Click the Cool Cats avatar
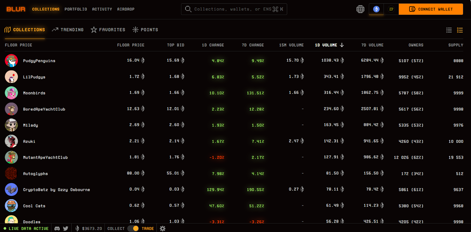This screenshot has width=471, height=232. pyautogui.click(x=11, y=206)
